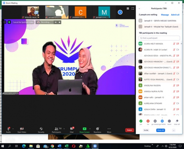Turn camera on with Start Video
This screenshot has height=149, width=184.
pyautogui.click(x=22, y=130)
